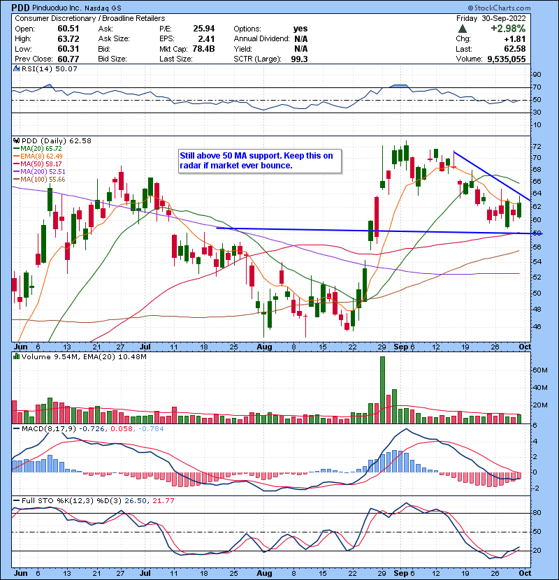The width and height of the screenshot is (559, 580).
Task: Click the Low price 60.31
Action: pyautogui.click(x=68, y=48)
